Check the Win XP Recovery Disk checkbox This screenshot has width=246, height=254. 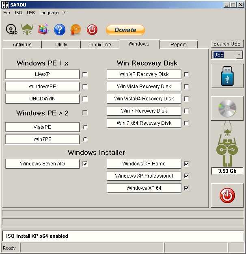pyautogui.click(x=186, y=74)
